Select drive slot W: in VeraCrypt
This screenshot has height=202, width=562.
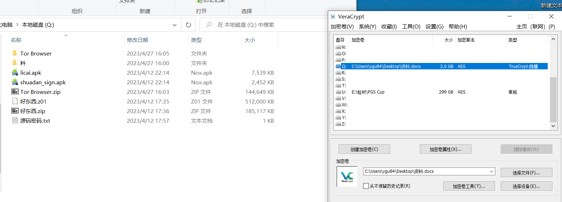point(341,105)
